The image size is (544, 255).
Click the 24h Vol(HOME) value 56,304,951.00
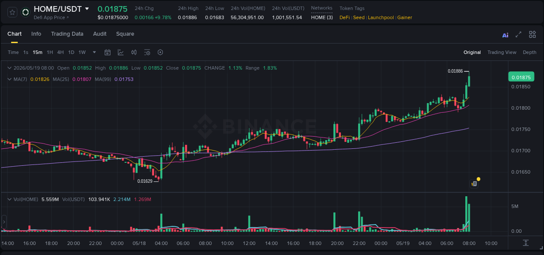click(247, 17)
